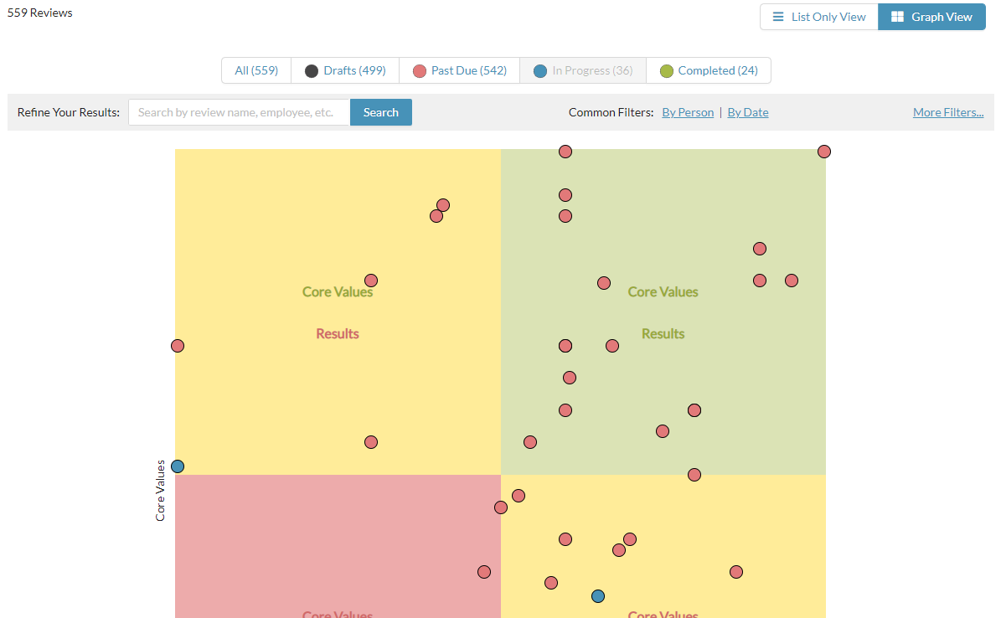
Task: Click the list icon in List Only View
Action: pyautogui.click(x=777, y=17)
